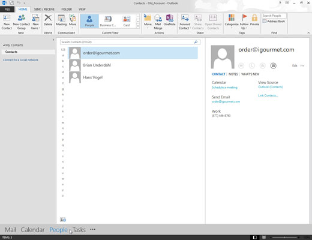This screenshot has height=240, width=312.
Task: Mark the contact as Private
Action: coord(254,20)
